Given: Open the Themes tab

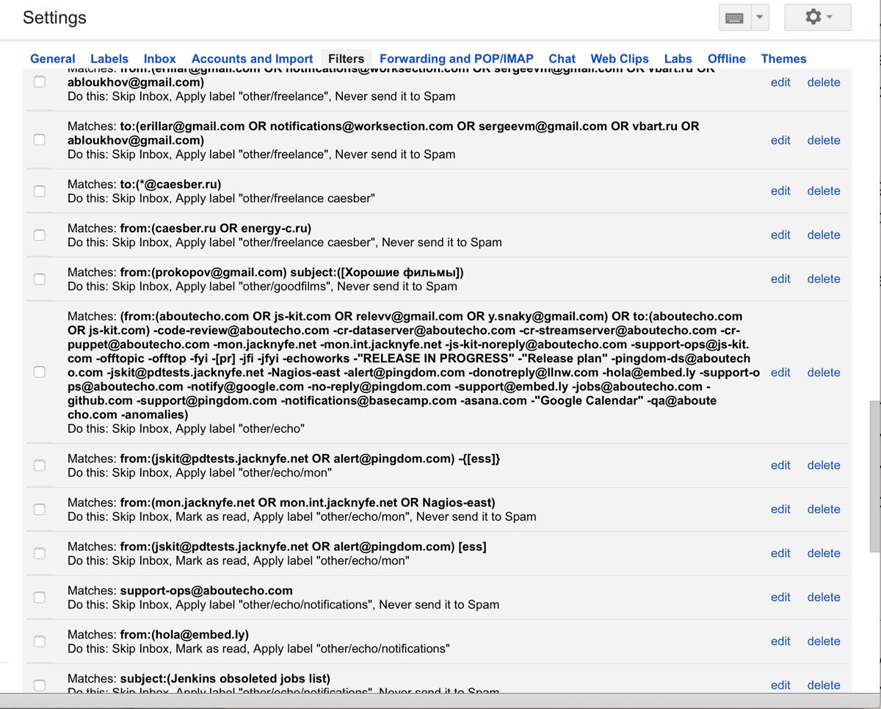Looking at the screenshot, I should (x=783, y=59).
